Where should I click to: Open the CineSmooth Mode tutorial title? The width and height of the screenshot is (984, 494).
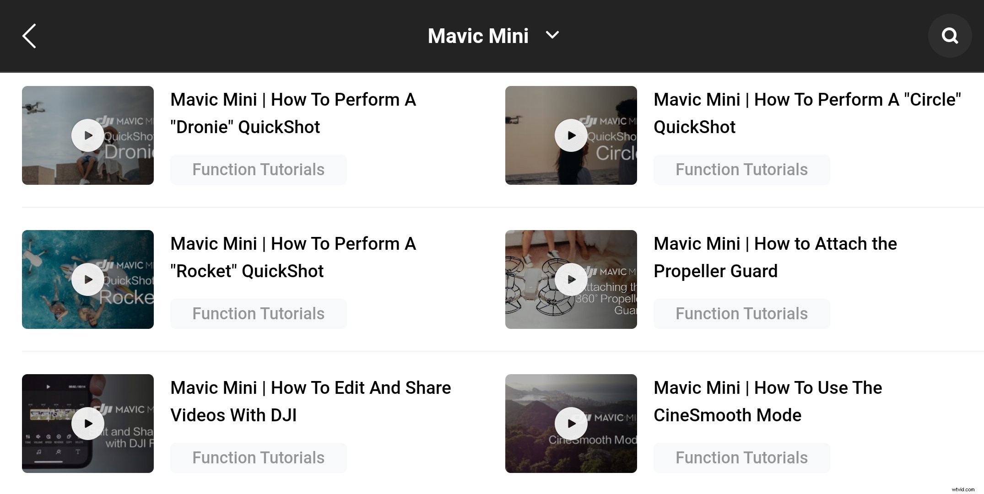[767, 401]
